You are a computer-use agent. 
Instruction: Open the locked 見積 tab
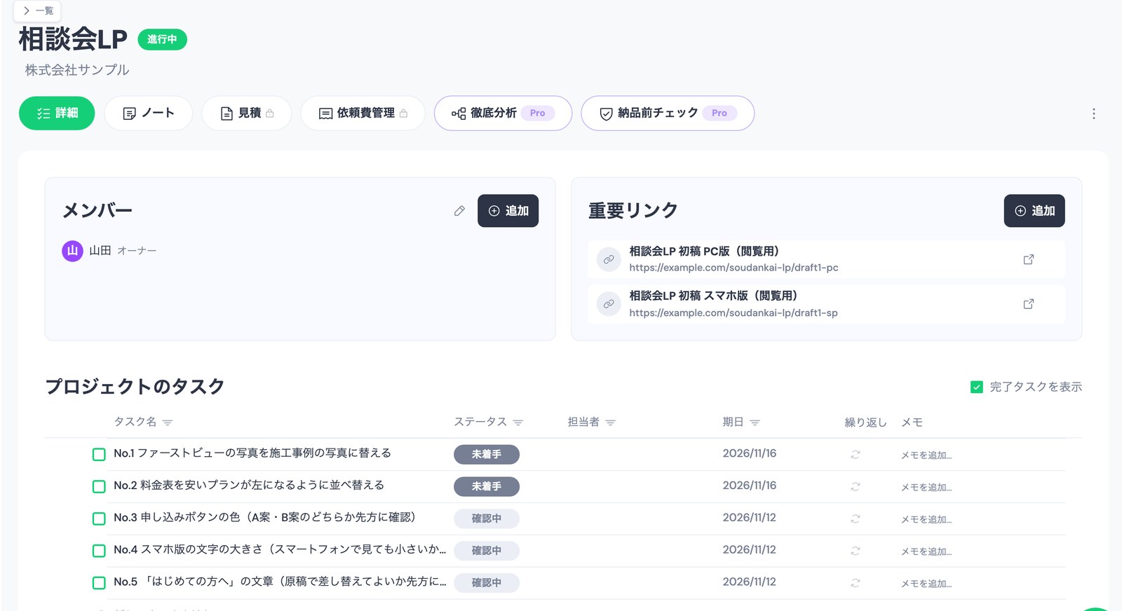(x=247, y=114)
